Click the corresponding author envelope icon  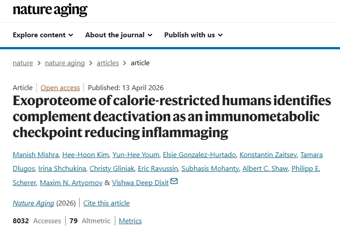[x=174, y=181]
